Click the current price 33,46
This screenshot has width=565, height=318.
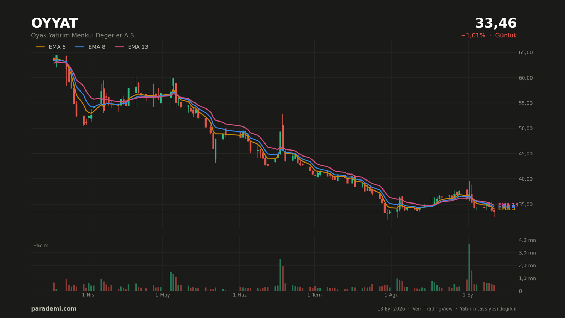click(x=496, y=23)
